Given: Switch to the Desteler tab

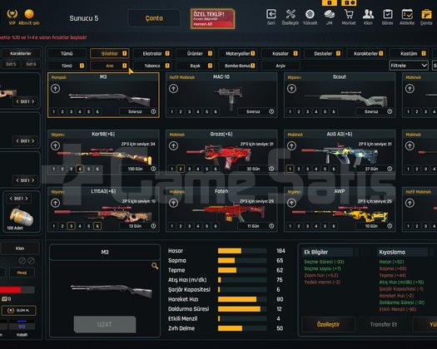Looking at the screenshot, I should click(x=323, y=53).
